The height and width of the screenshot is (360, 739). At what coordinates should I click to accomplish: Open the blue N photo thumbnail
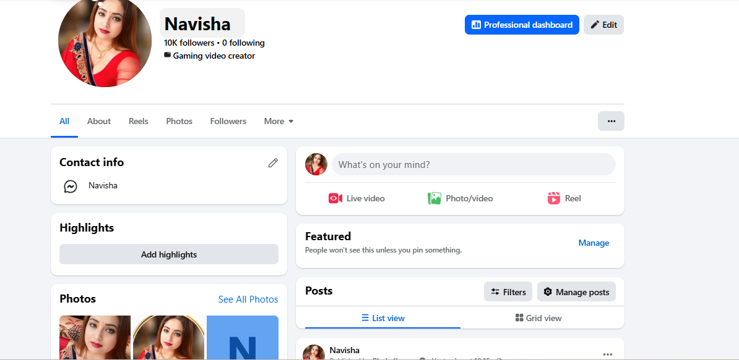242,337
